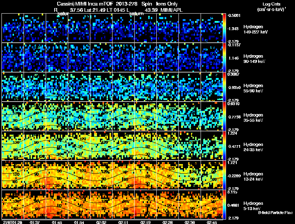Click the color bar beside Hydrogen 5-13 keV
Viewport: 295px width, 224px height.
click(x=224, y=205)
